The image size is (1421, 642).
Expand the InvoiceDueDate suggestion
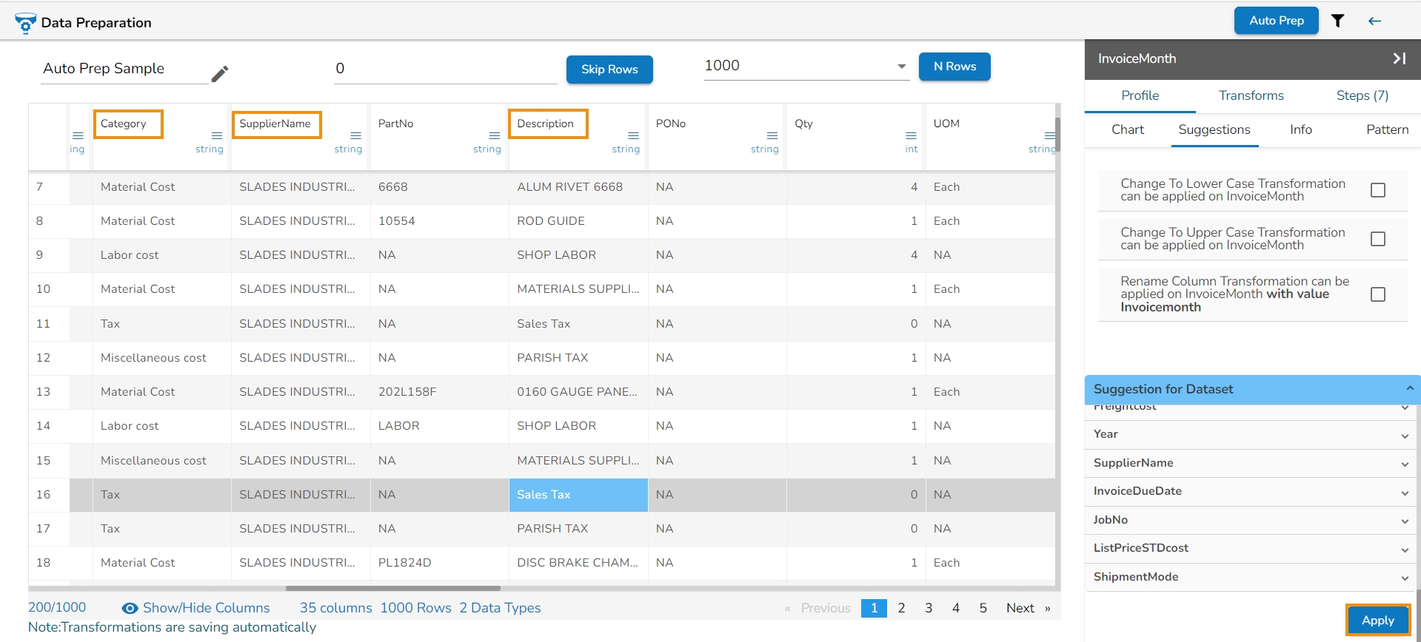tap(1404, 493)
